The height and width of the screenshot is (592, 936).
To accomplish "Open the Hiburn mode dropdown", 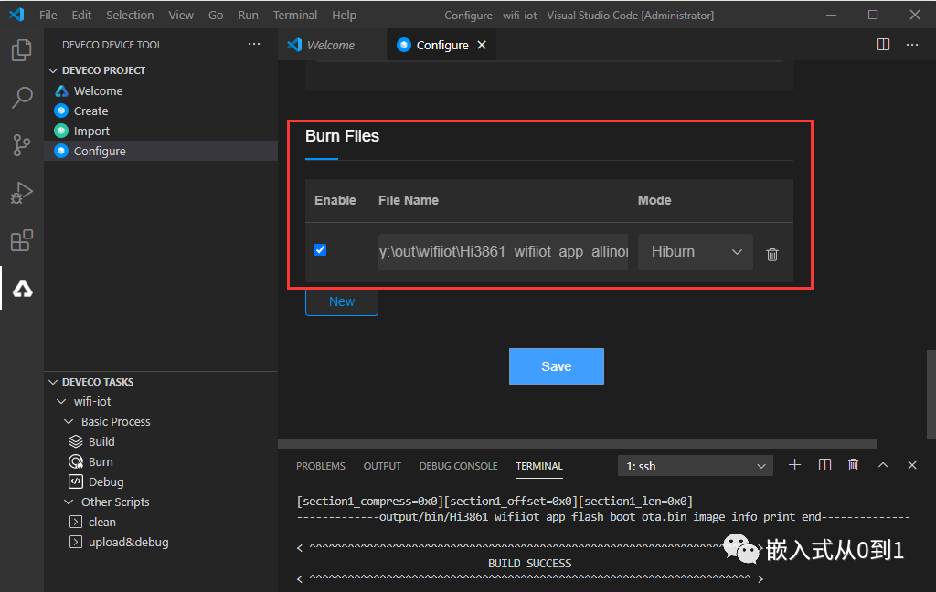I will click(x=695, y=252).
